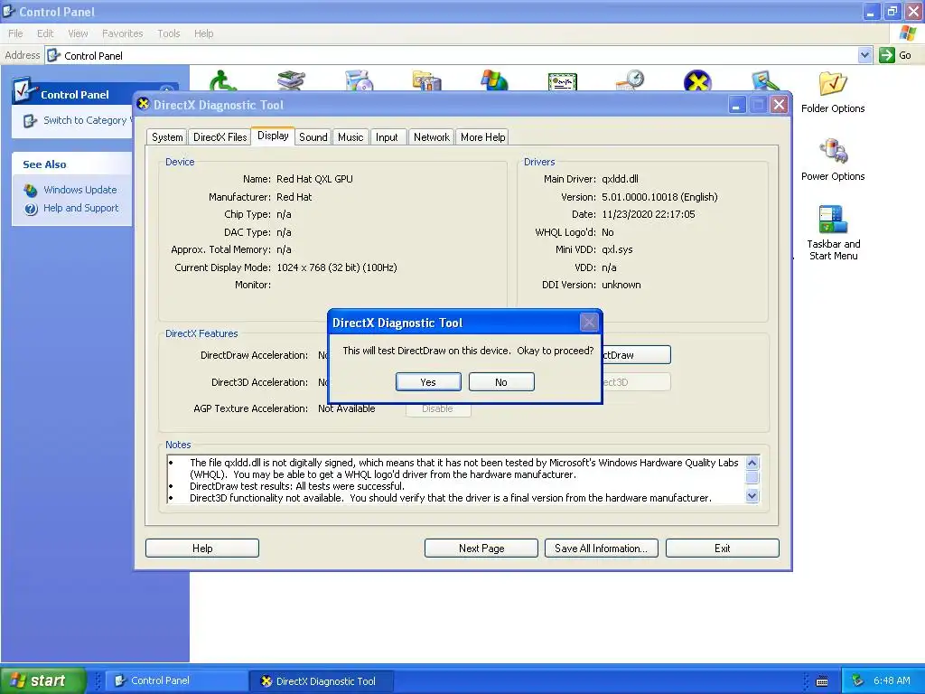The width and height of the screenshot is (925, 694).
Task: Open the Edit menu
Action: point(45,33)
